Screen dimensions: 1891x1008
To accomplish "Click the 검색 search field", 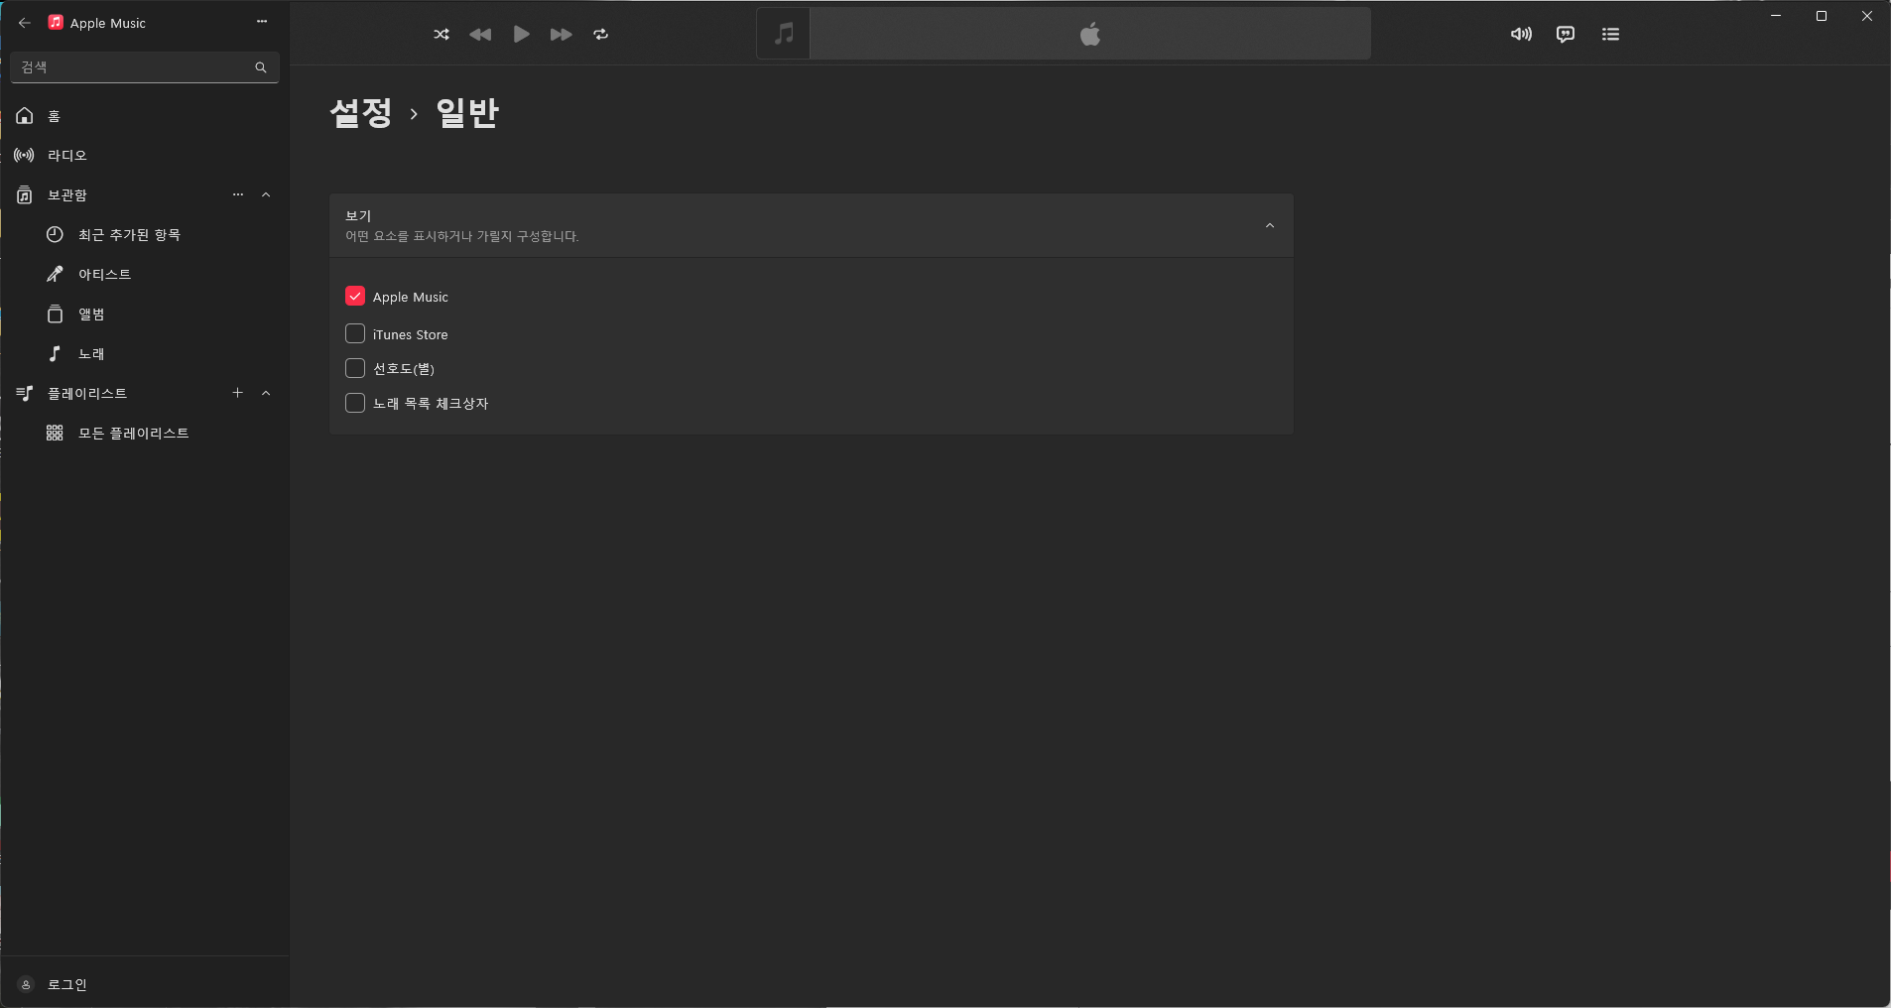I will point(134,67).
